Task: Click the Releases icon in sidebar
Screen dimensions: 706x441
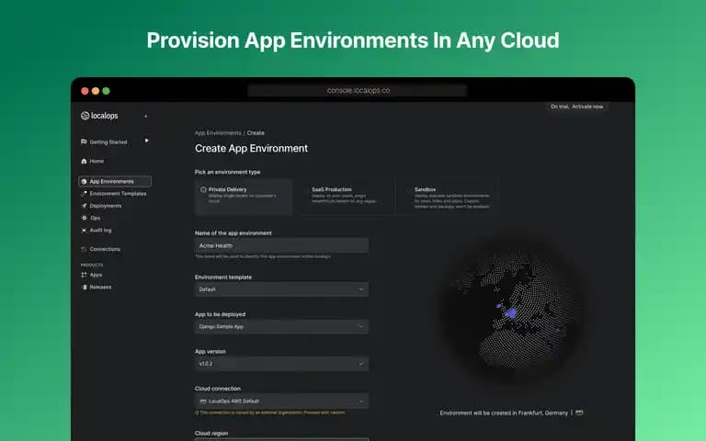Action: [85, 287]
